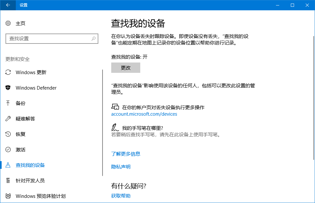This screenshot has width=315, height=203.
Task: Open the 隐私声明 privacy statement
Action: [x=120, y=167]
